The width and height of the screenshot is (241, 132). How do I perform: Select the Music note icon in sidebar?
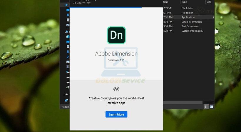68,57
